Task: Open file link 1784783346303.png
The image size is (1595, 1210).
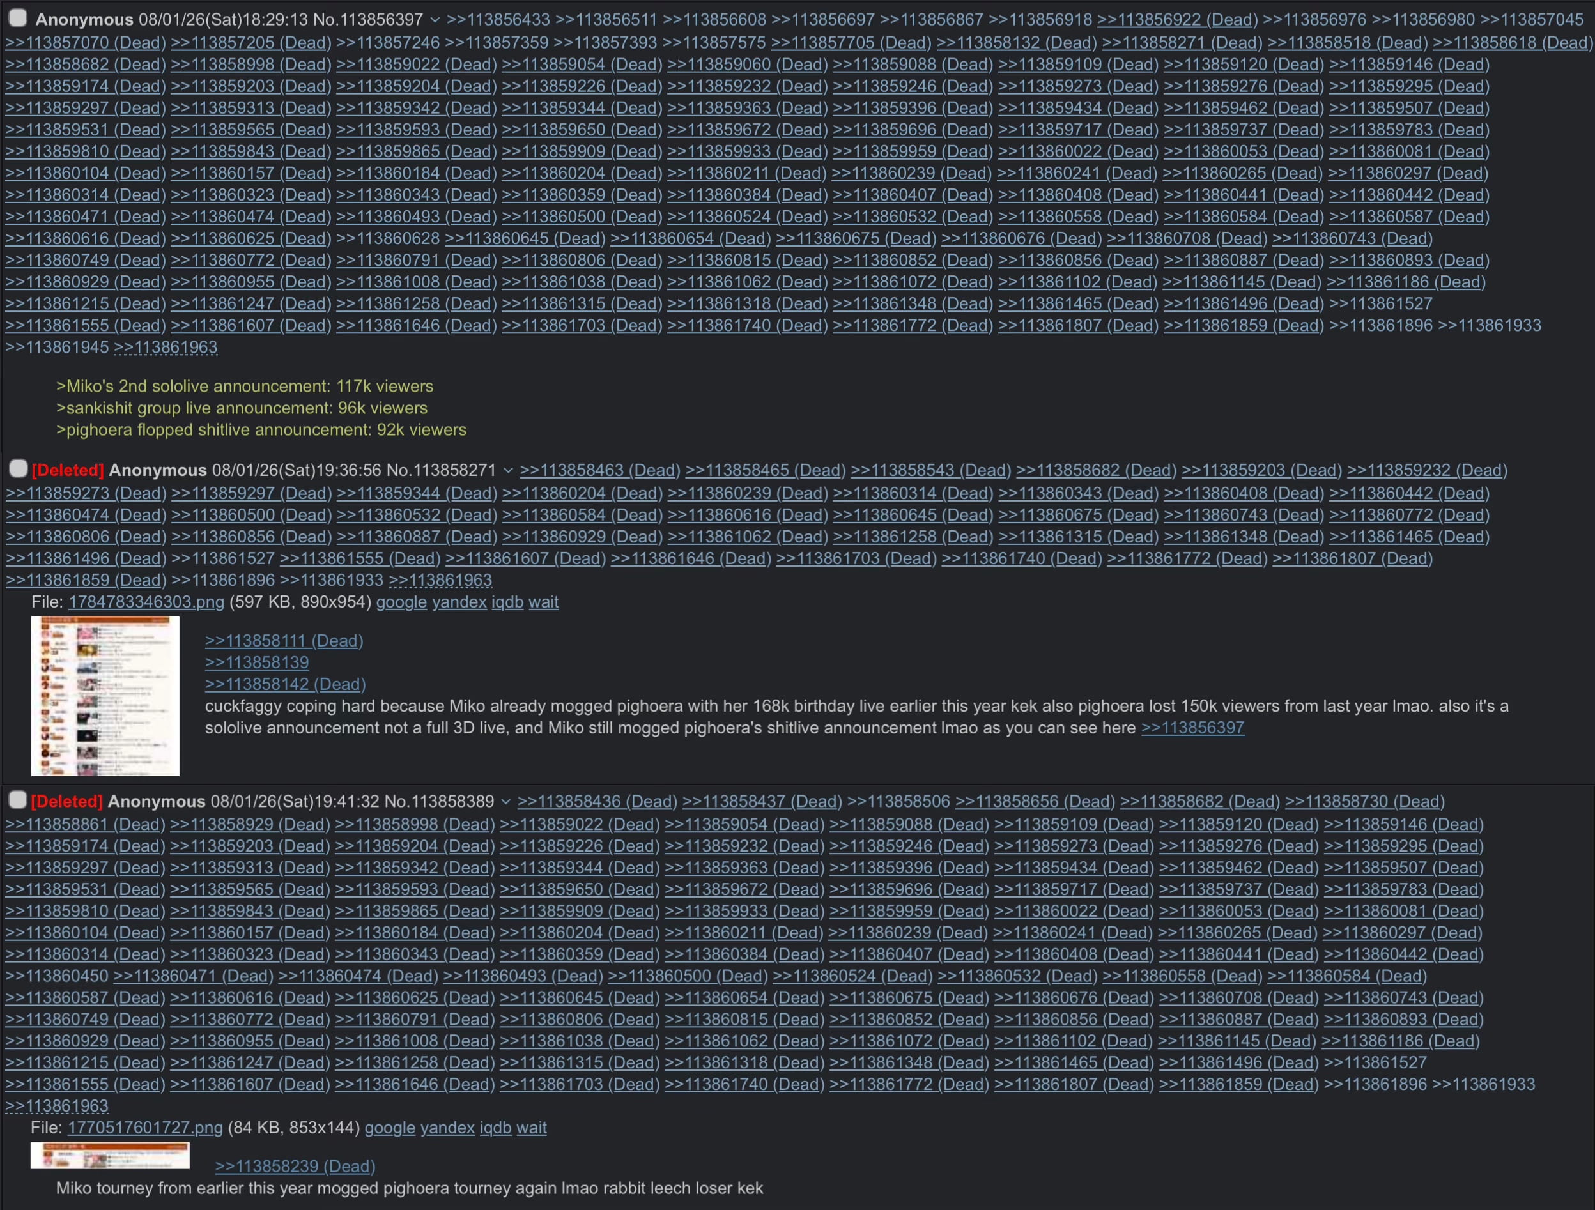Action: pyautogui.click(x=146, y=602)
